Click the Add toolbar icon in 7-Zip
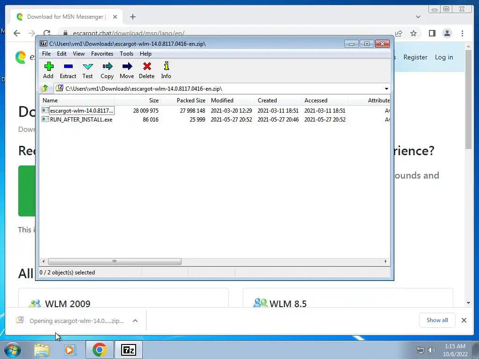This screenshot has width=479, height=359. [48, 70]
